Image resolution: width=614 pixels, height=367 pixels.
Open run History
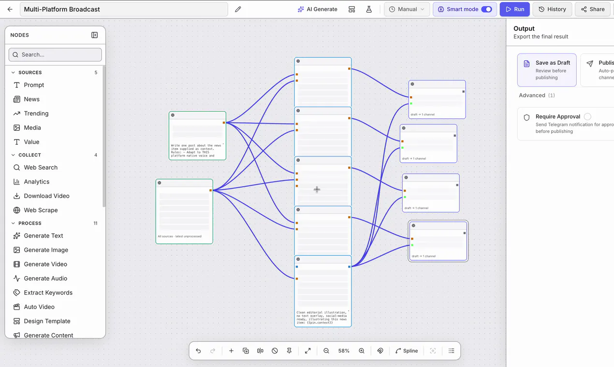pyautogui.click(x=552, y=9)
